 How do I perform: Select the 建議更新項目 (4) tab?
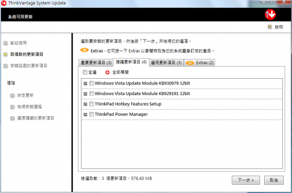(x=131, y=62)
